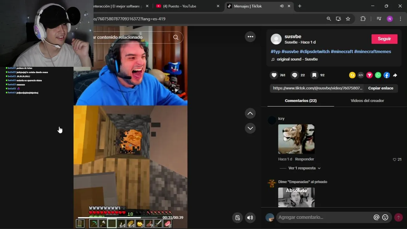The height and width of the screenshot is (229, 407).
Task: Open Chrome extensions puzzle icon
Action: coord(363,19)
